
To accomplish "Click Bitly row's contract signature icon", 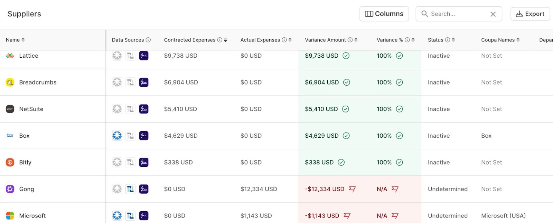I will tap(144, 162).
